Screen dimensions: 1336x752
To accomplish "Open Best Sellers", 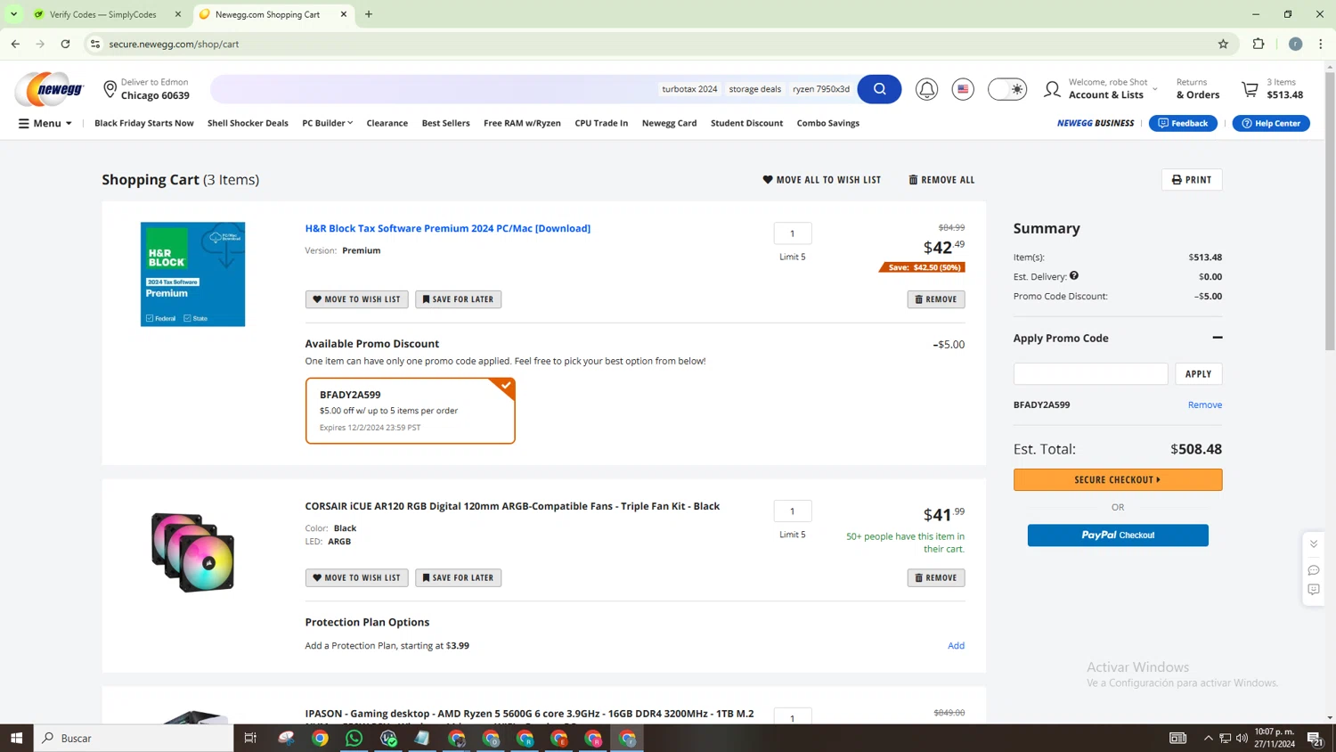I will [x=445, y=123].
